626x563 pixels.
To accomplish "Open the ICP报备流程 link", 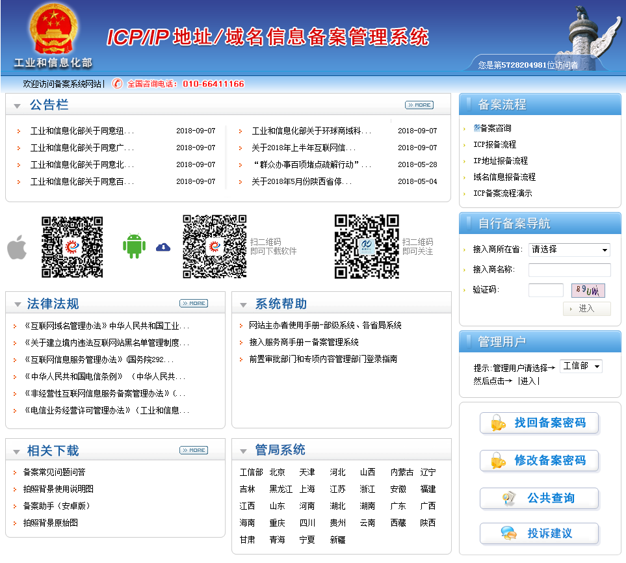I will 494,144.
